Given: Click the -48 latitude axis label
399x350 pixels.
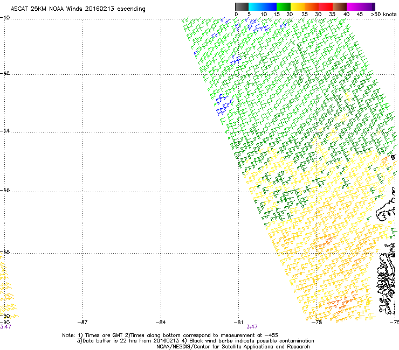Looking at the screenshot, I should click(5, 251).
